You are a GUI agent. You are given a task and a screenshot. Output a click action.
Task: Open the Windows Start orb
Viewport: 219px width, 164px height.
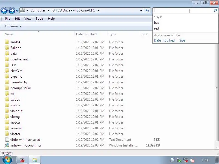point(7,160)
